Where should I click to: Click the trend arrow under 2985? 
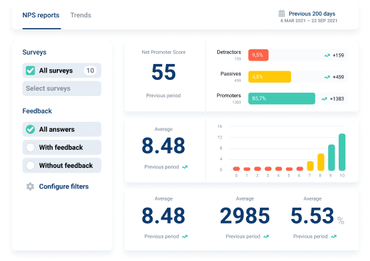pos(266,236)
